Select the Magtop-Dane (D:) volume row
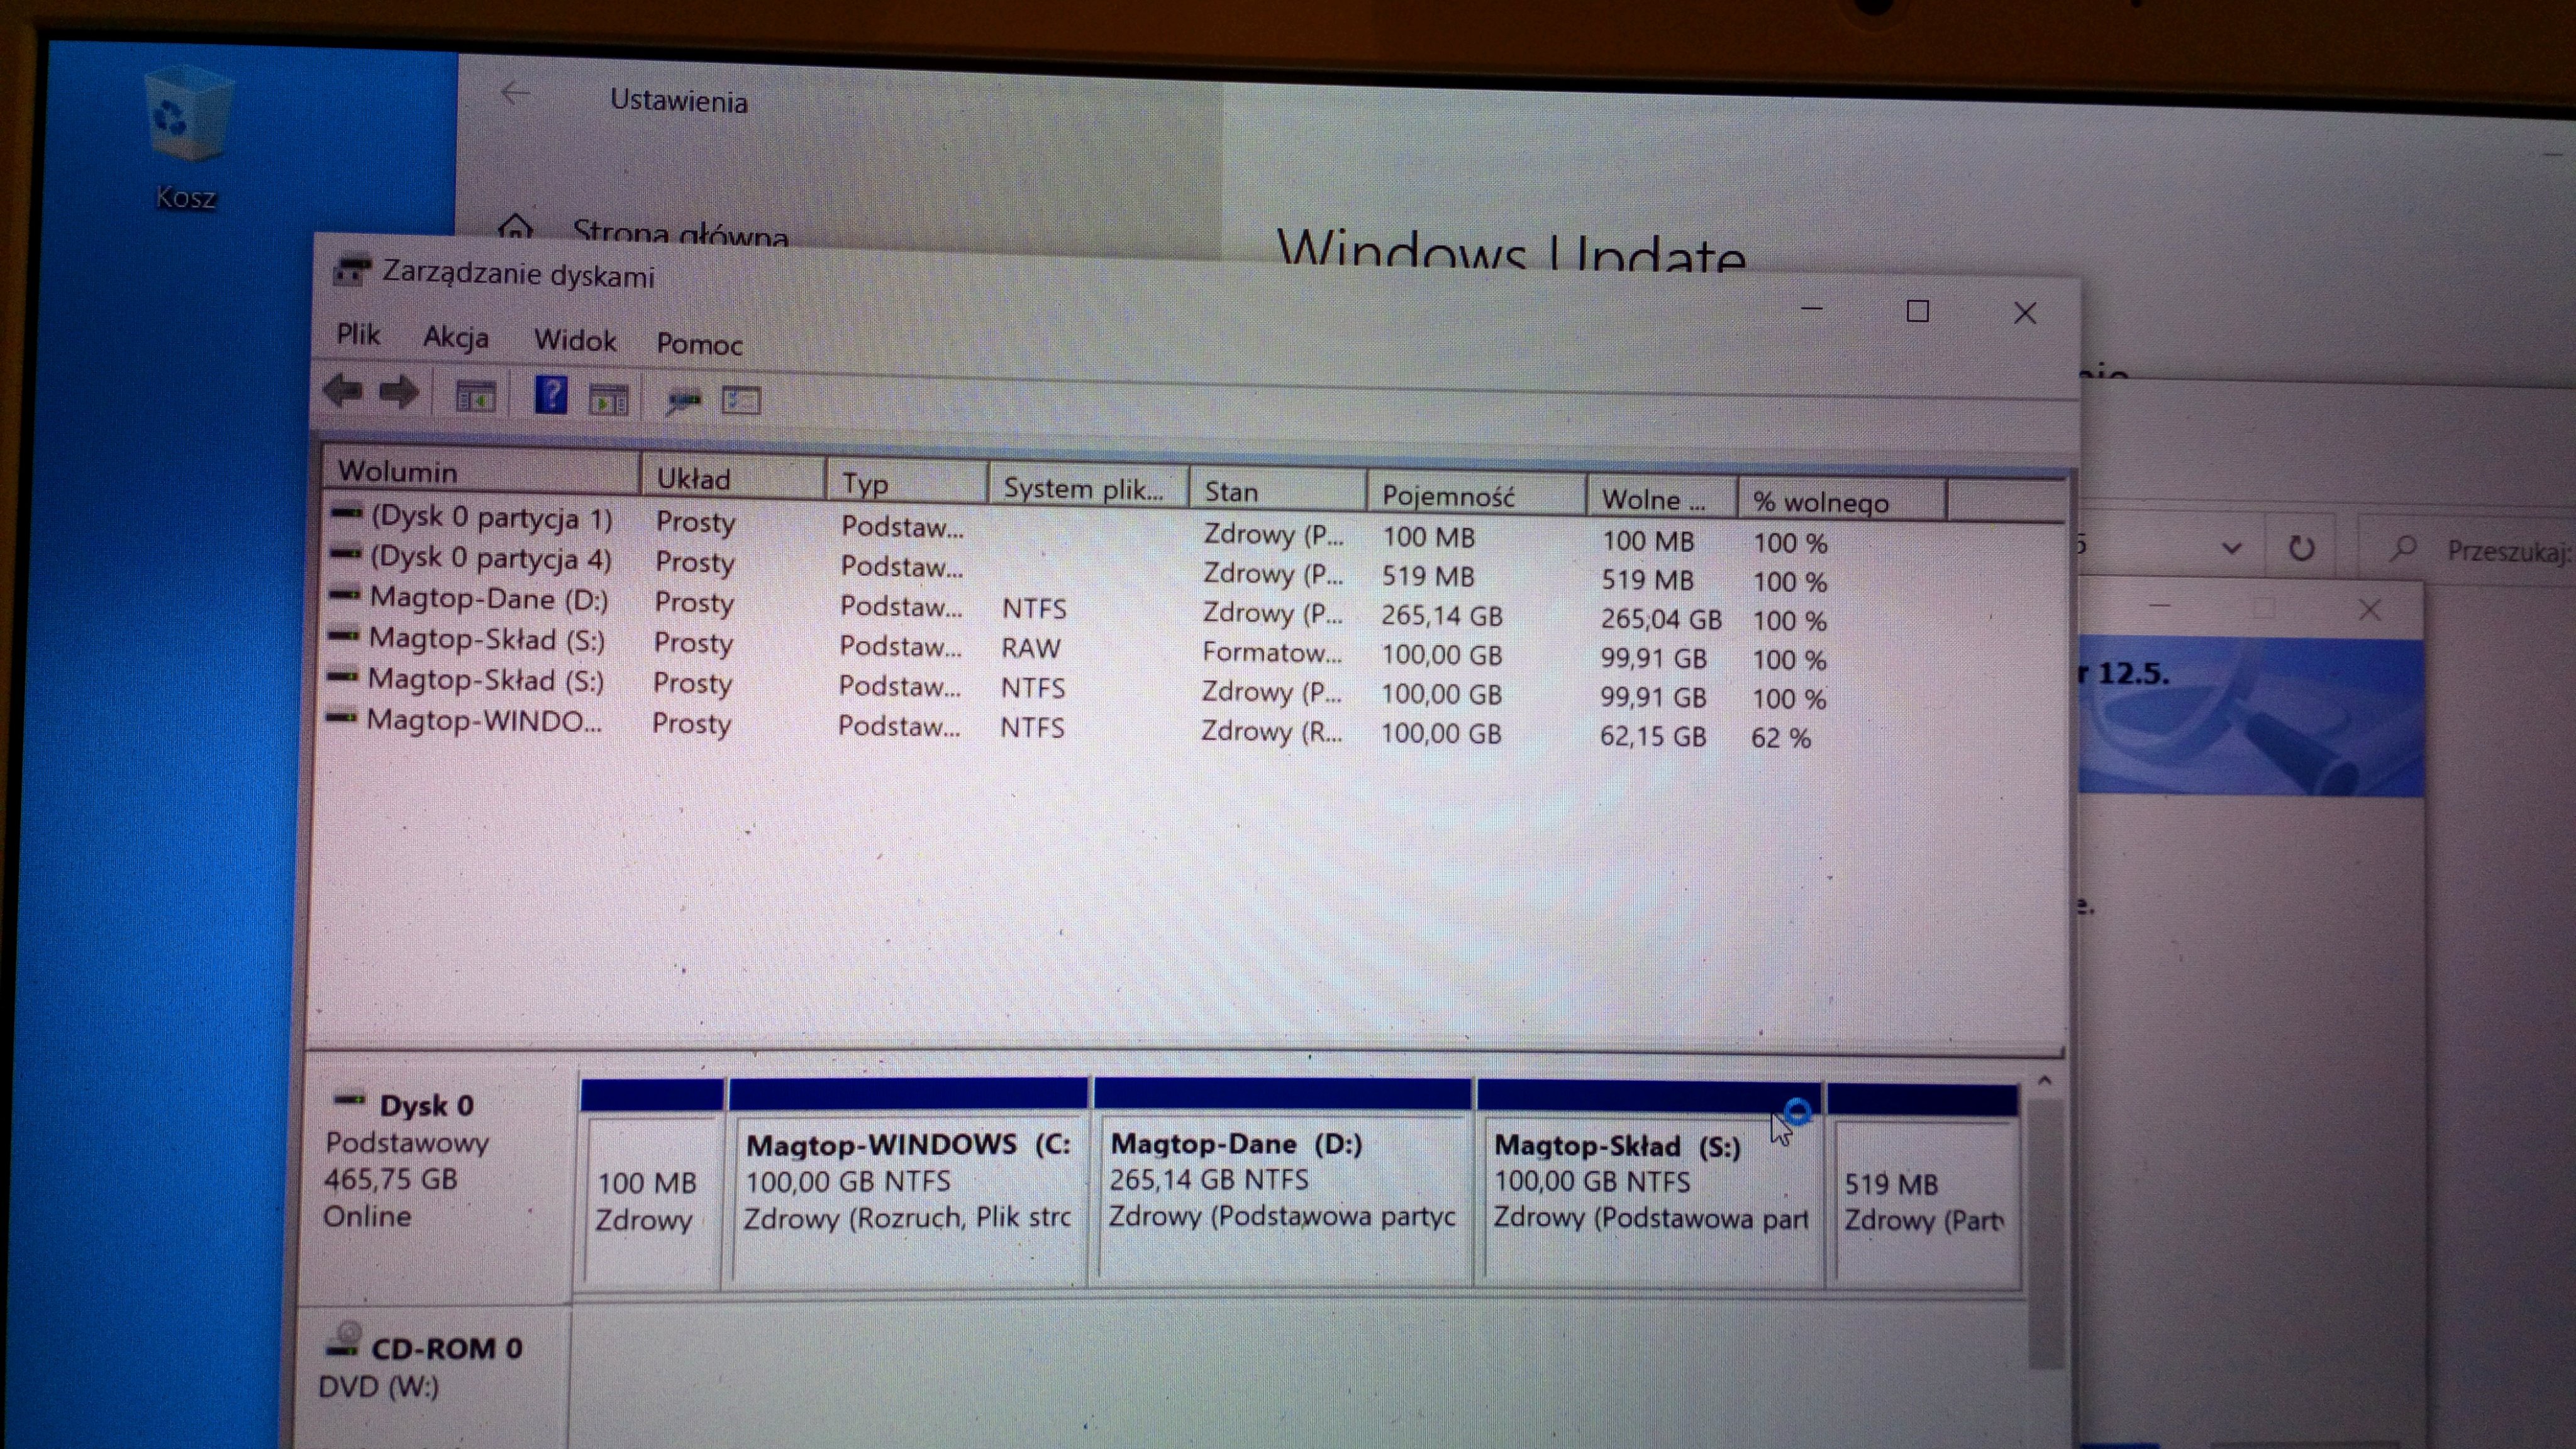The image size is (2576, 1449). click(488, 598)
